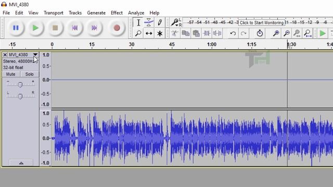The image size is (333, 187).
Task: Skip to end of the track
Action: click(94, 28)
